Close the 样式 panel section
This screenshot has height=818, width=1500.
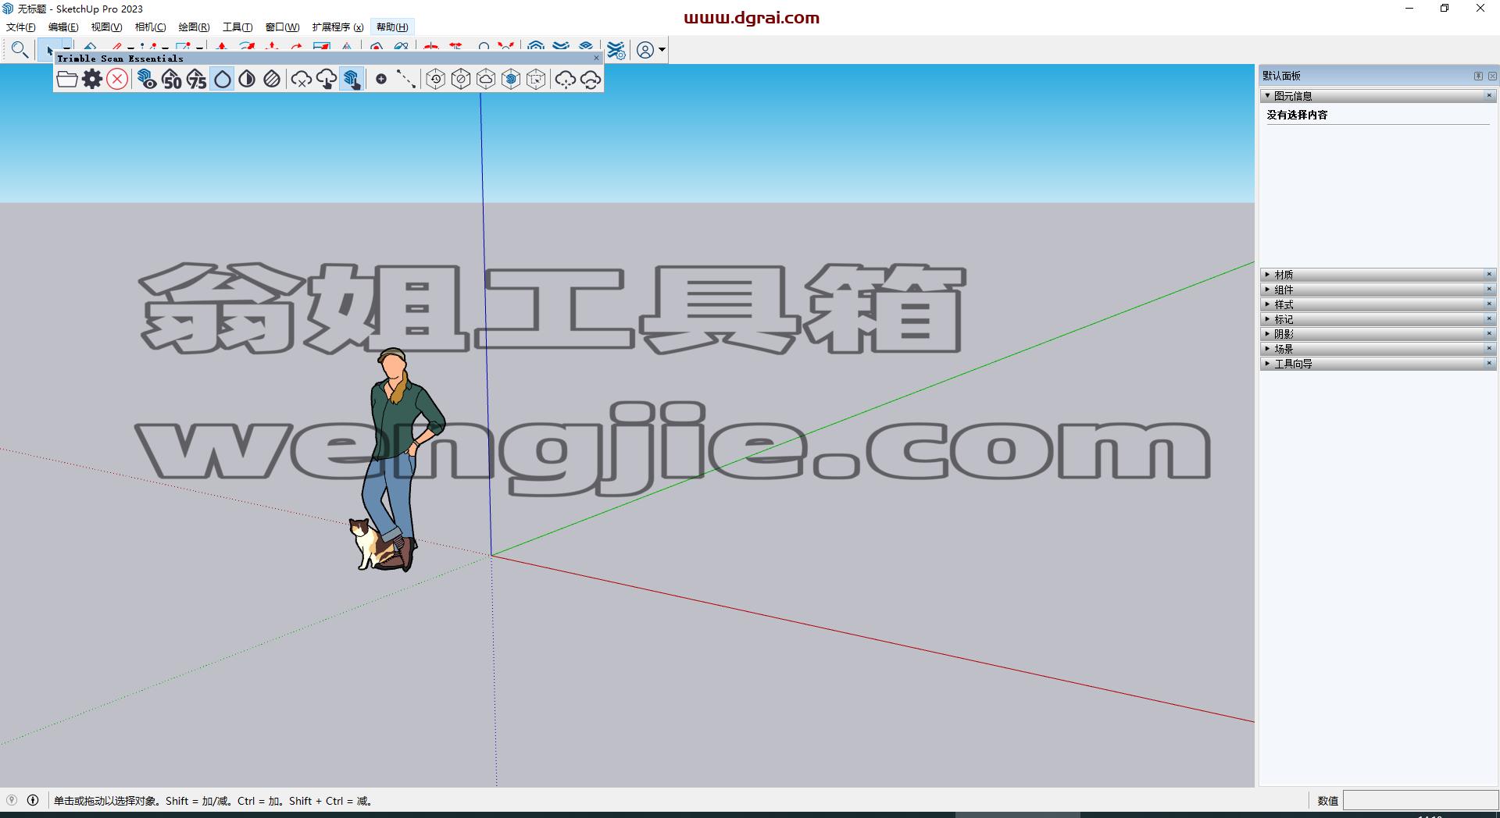point(1489,304)
